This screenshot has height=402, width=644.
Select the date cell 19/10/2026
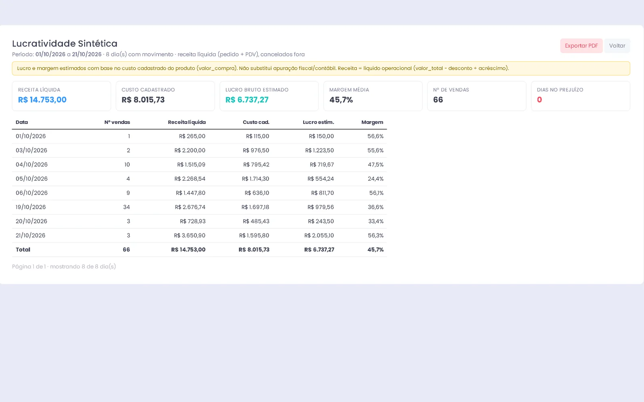(x=31, y=207)
